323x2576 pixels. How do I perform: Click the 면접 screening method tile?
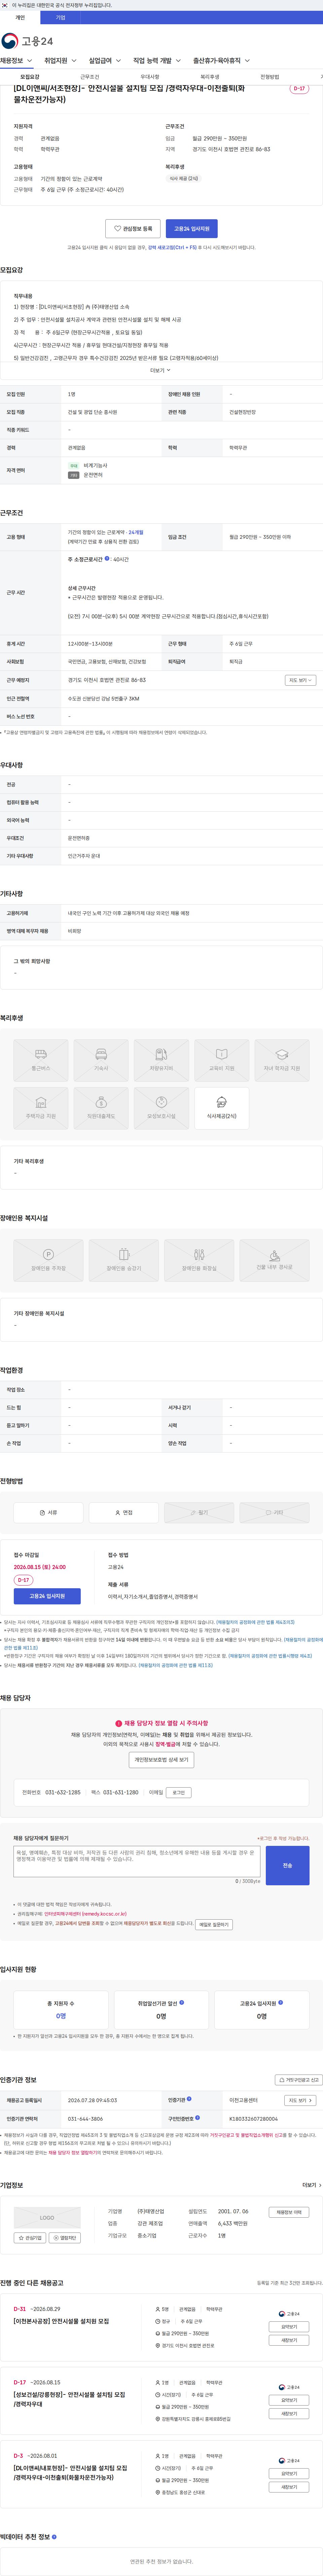click(x=124, y=1513)
